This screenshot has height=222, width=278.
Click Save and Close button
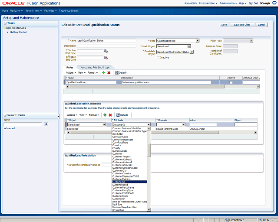point(242,25)
